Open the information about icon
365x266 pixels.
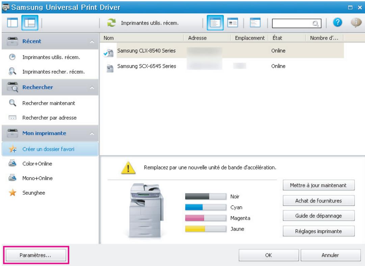point(356,23)
